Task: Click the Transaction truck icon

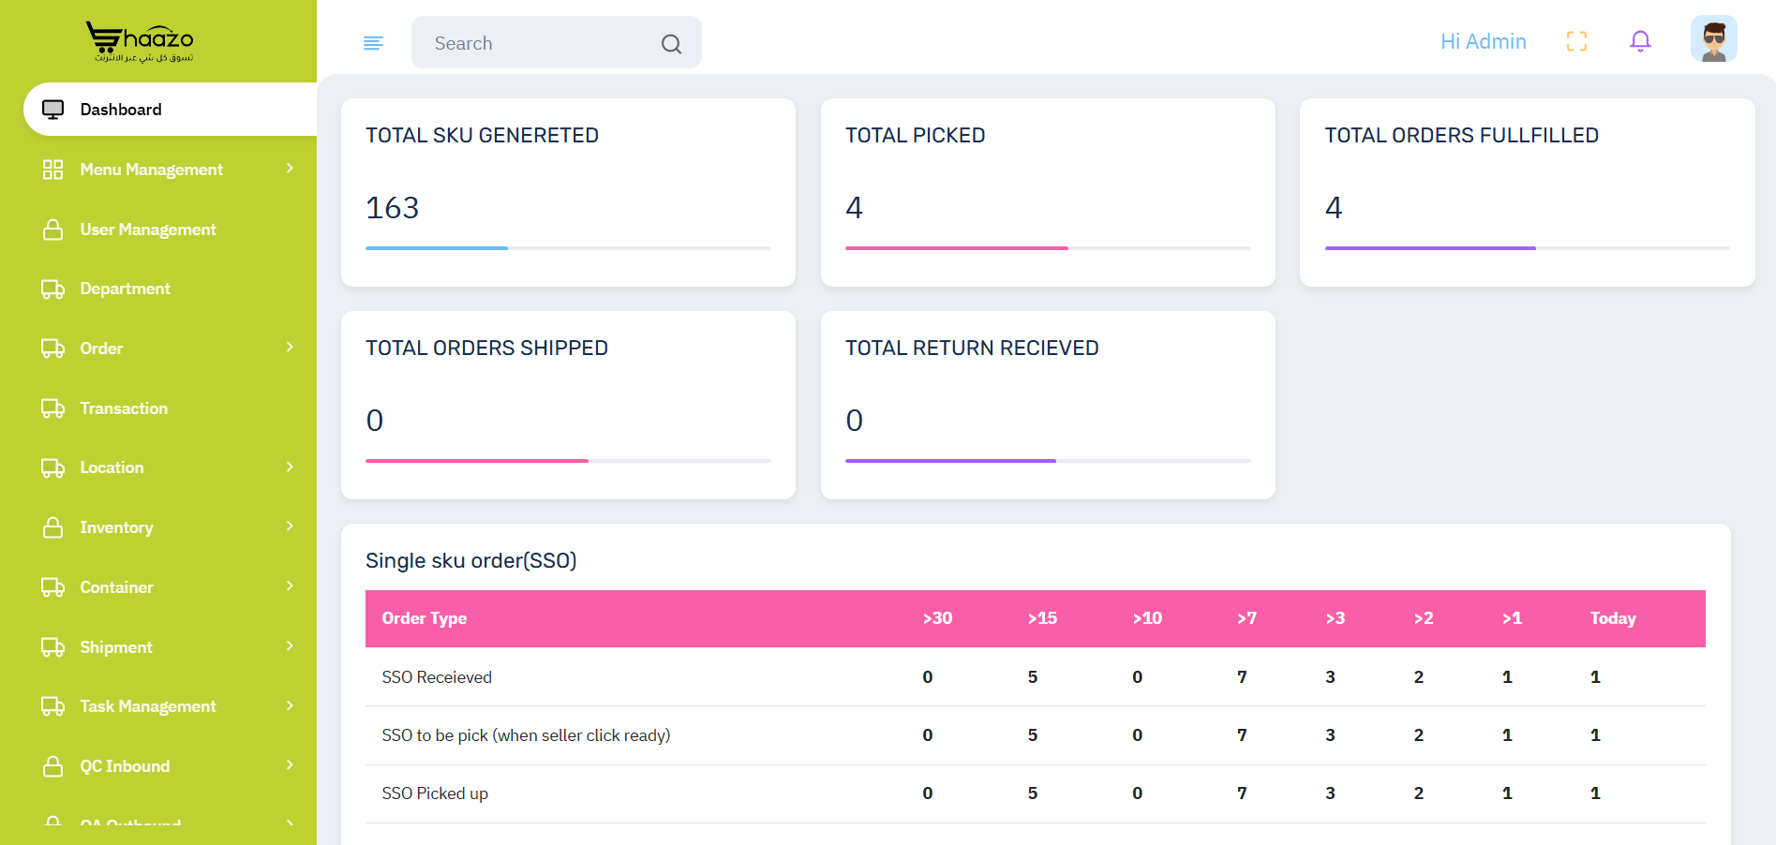Action: 53,408
